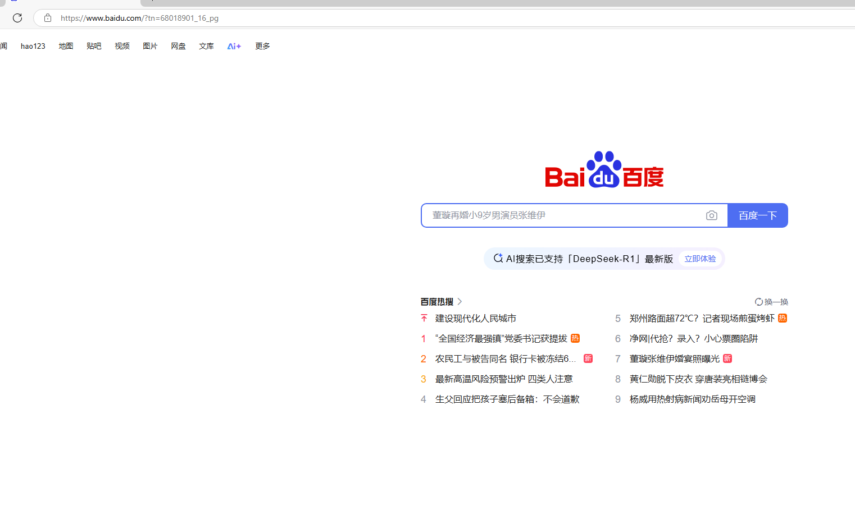
Task: Expand 百度热搜 with the chevron arrow
Action: (460, 302)
